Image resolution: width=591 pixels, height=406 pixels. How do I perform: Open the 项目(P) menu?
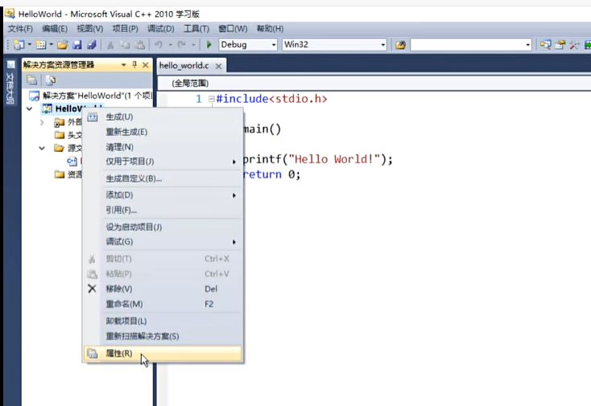(125, 29)
